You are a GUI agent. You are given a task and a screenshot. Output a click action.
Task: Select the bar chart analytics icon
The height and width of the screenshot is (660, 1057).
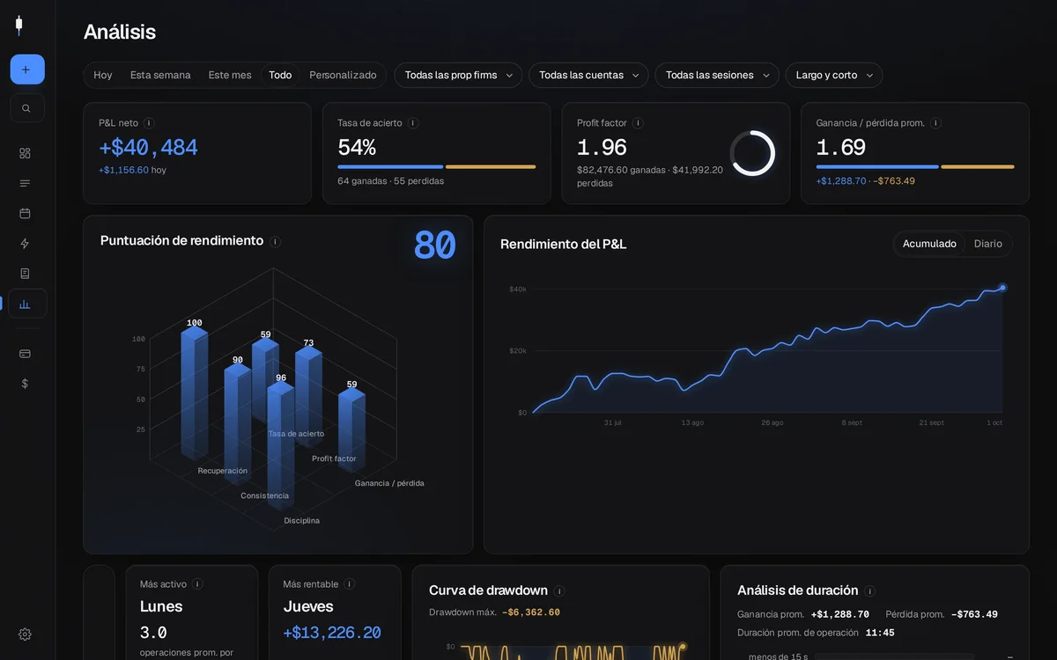[26, 304]
